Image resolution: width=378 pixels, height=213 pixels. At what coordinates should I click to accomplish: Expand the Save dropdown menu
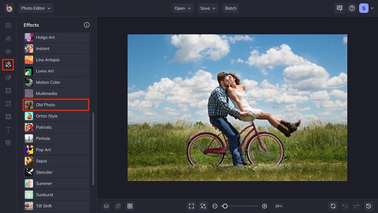coord(208,8)
